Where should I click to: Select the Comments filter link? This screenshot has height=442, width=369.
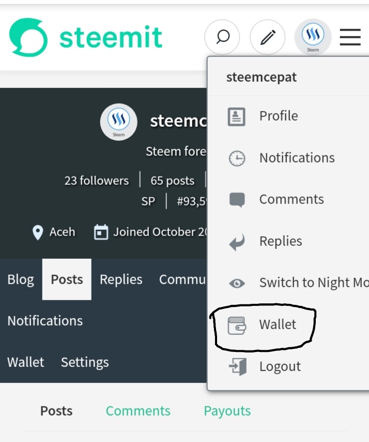(138, 411)
